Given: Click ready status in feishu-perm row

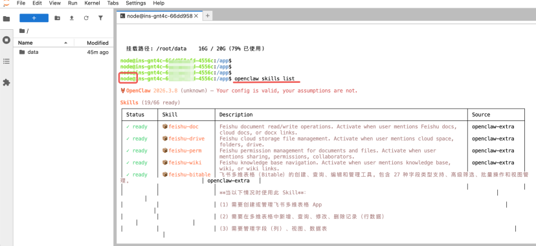Looking at the screenshot, I should pyautogui.click(x=137, y=150).
